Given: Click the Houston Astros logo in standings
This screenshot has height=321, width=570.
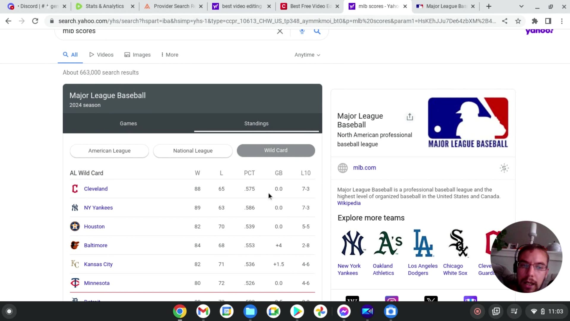Looking at the screenshot, I should coord(75,226).
